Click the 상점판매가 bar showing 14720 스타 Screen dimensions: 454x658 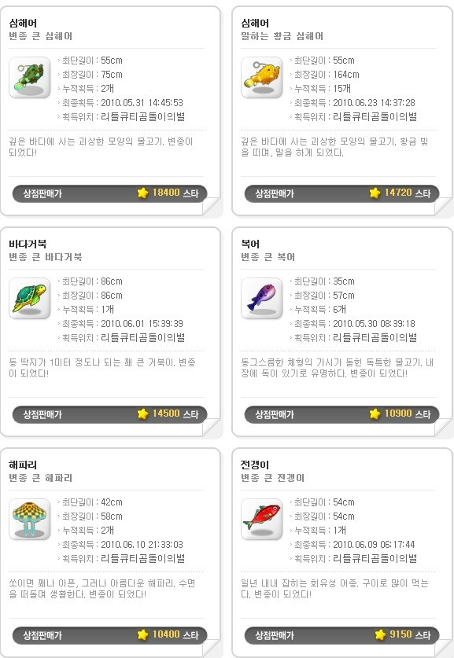click(x=341, y=193)
